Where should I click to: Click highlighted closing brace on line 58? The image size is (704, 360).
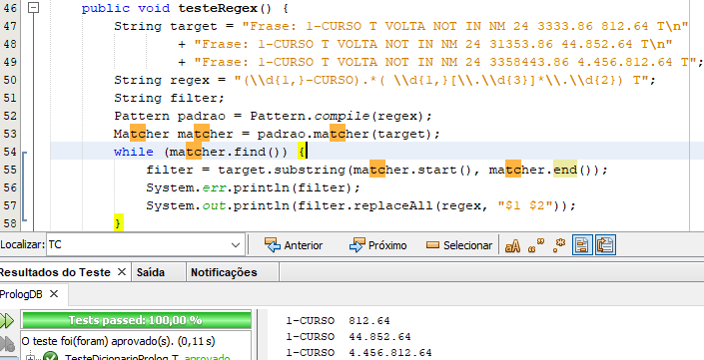coord(119,222)
